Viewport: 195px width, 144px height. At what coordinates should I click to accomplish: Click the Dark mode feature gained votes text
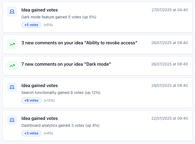tap(59, 17)
